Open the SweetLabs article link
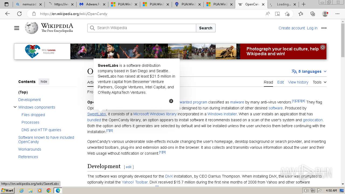Screen dimensions: 345x194 pyautogui.click(x=96, y=114)
